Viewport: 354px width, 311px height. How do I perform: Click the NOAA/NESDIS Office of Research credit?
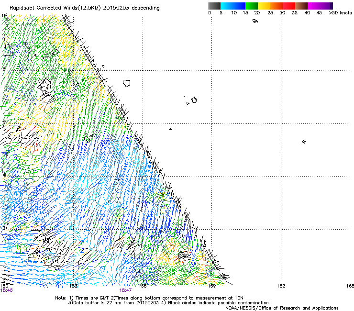click(x=282, y=308)
